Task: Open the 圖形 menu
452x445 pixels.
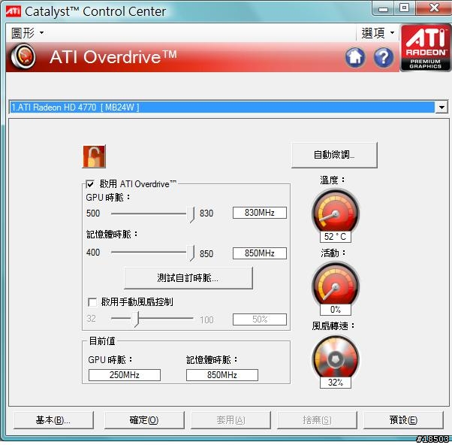Action: click(27, 32)
